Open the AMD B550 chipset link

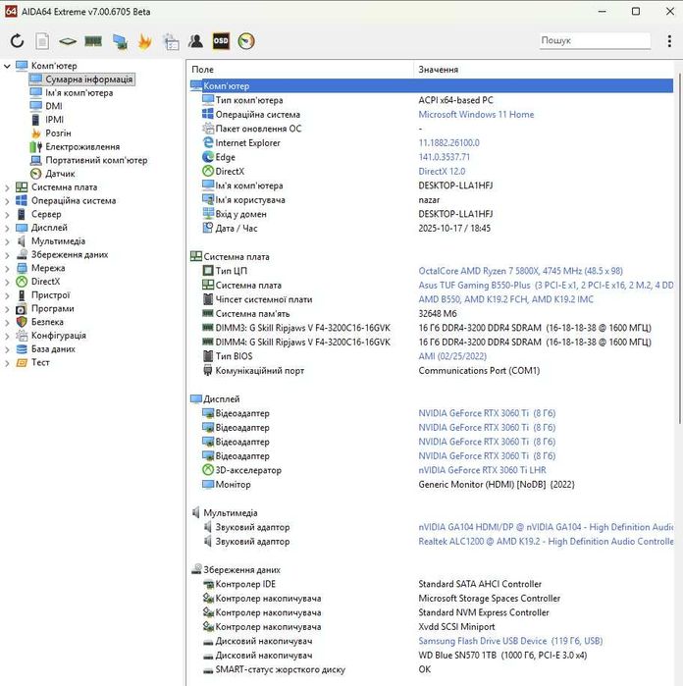[x=505, y=299]
